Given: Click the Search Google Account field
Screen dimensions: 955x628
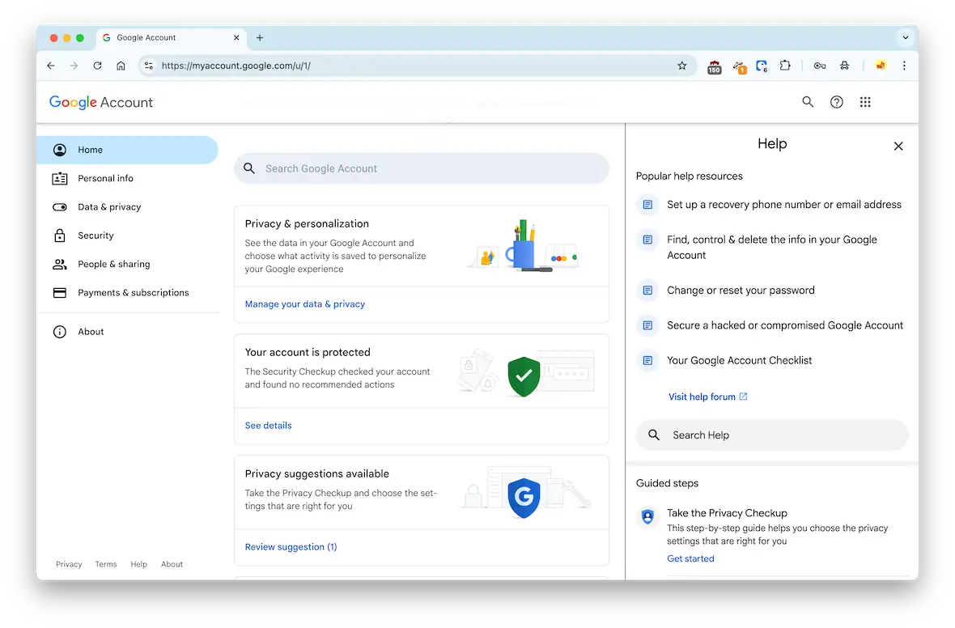Looking at the screenshot, I should pos(422,168).
